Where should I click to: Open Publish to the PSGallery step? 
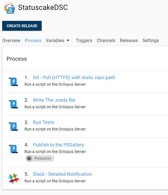coord(58,145)
